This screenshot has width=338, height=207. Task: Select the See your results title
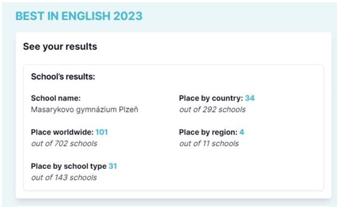pyautogui.click(x=60, y=47)
